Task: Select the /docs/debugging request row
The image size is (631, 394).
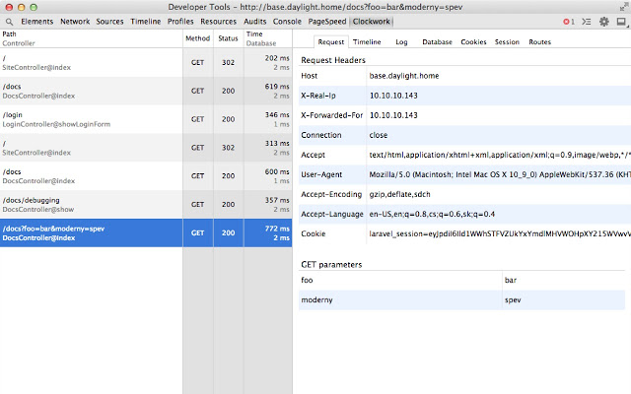Action: click(146, 205)
